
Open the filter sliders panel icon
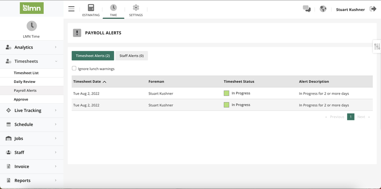click(377, 46)
